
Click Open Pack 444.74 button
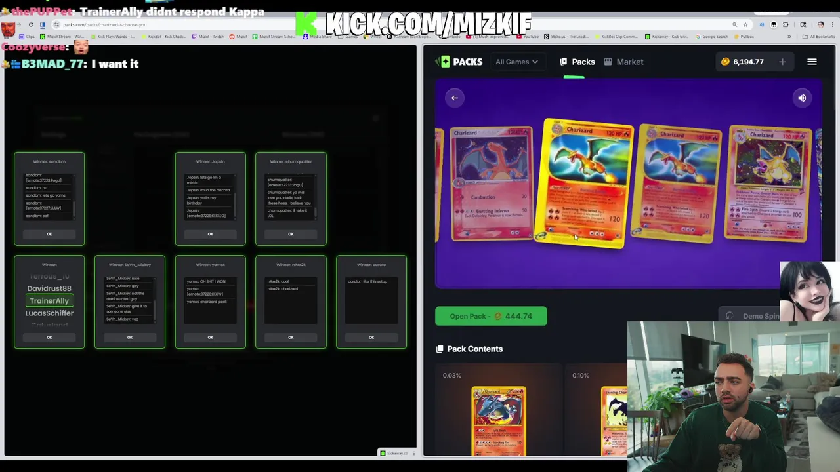point(491,316)
